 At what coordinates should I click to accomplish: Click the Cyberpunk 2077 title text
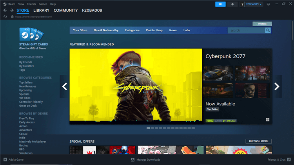tap(225, 56)
